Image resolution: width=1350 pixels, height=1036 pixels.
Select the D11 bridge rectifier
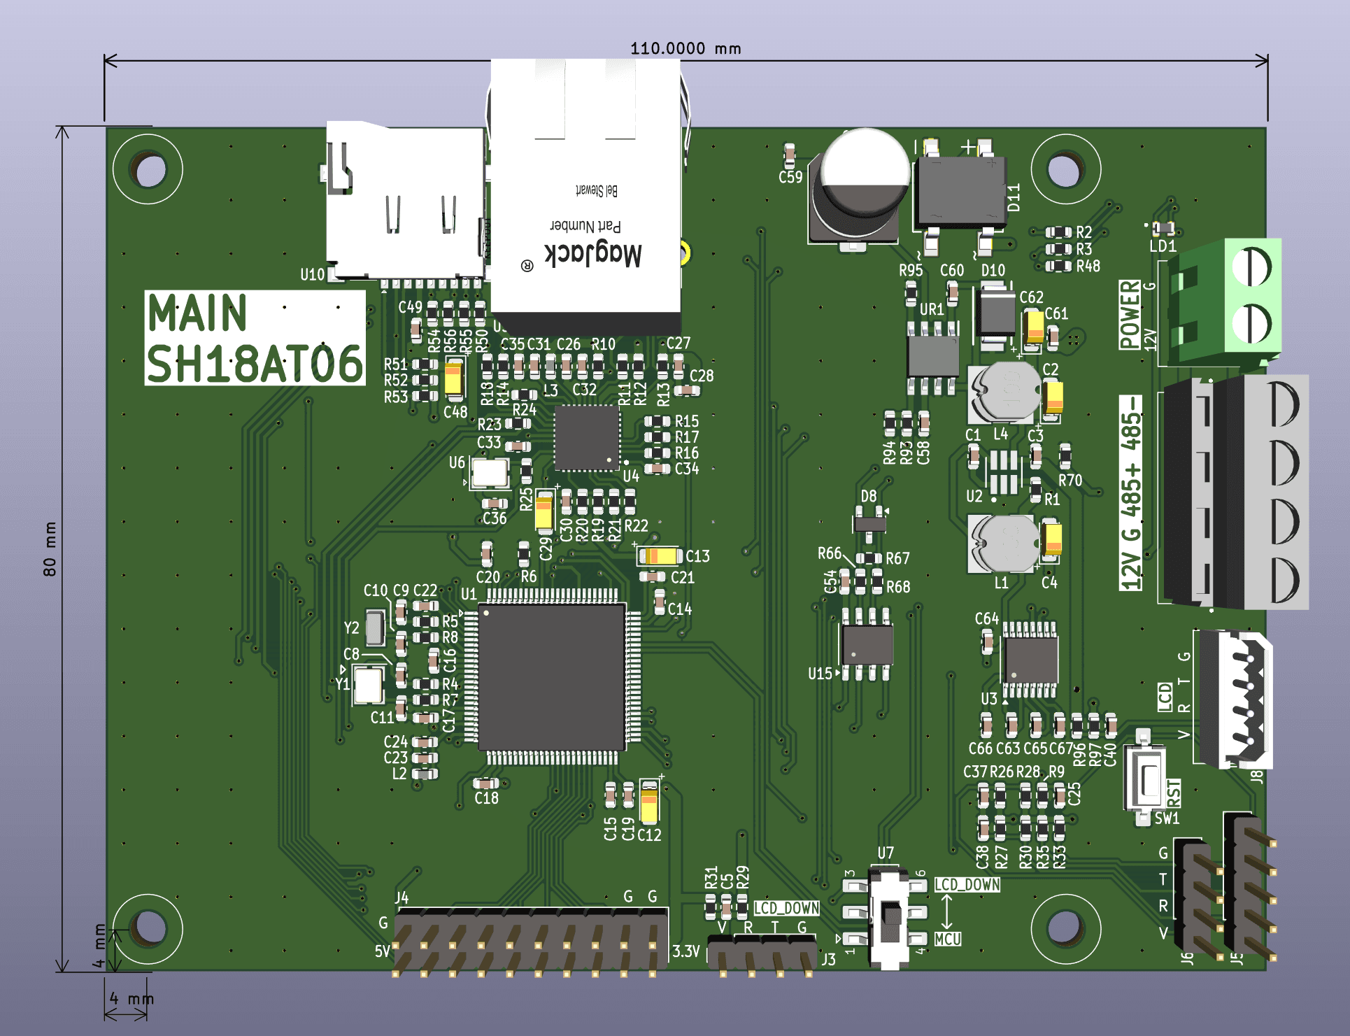coord(962,192)
